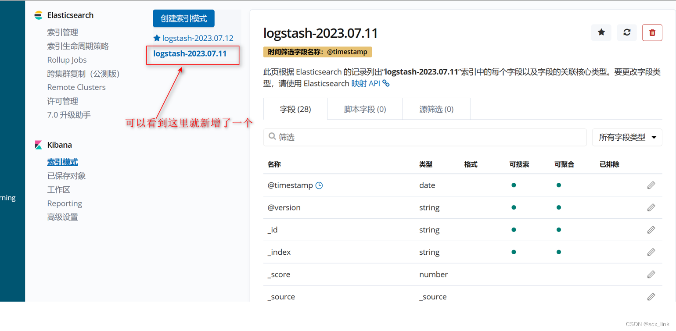Delete index pattern with red trash button
The image size is (676, 331).
pos(652,32)
